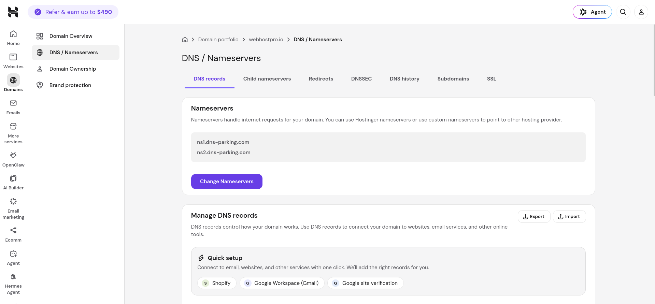The width and height of the screenshot is (655, 304).
Task: Choose Google site verification quick setup
Action: [366, 283]
